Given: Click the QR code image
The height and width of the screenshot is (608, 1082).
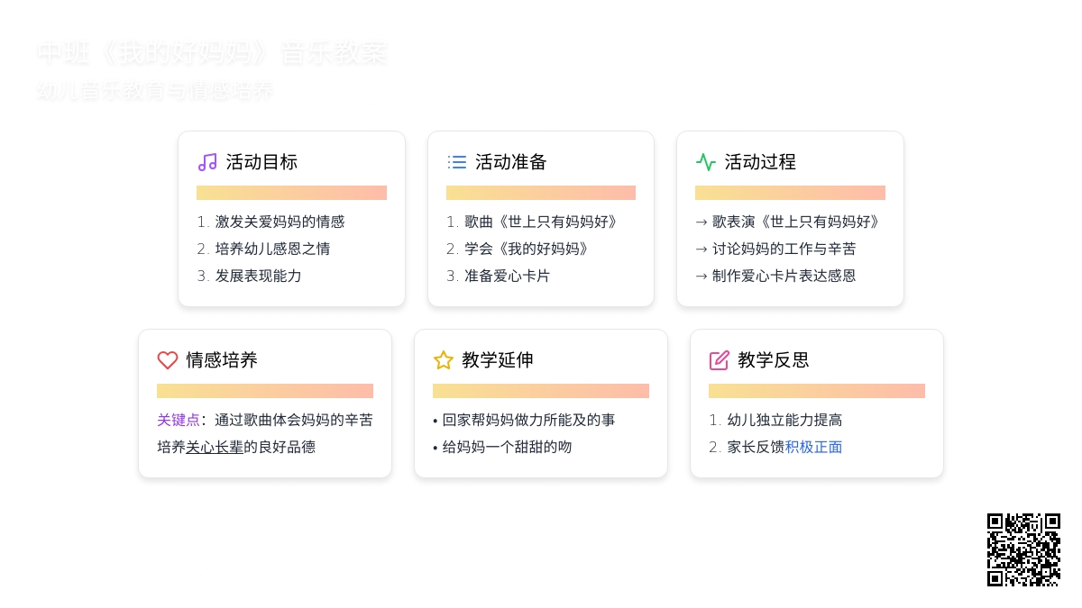Looking at the screenshot, I should click(x=1023, y=549).
